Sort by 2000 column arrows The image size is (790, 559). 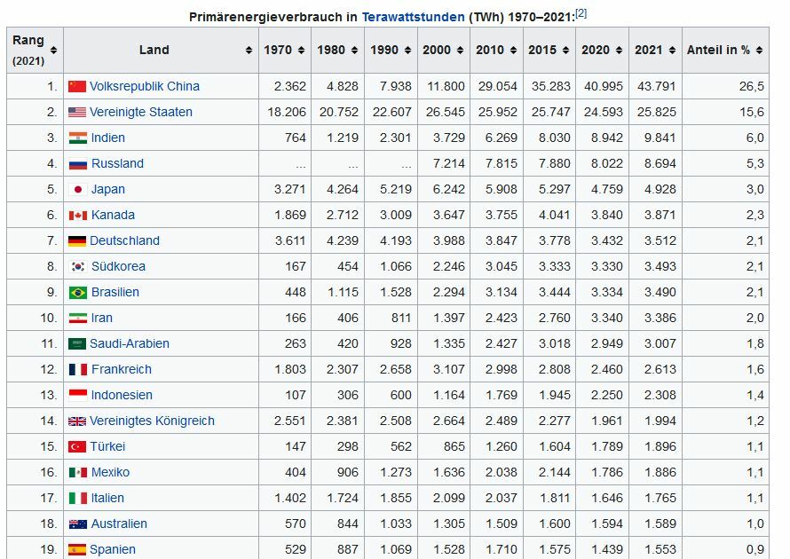[460, 50]
